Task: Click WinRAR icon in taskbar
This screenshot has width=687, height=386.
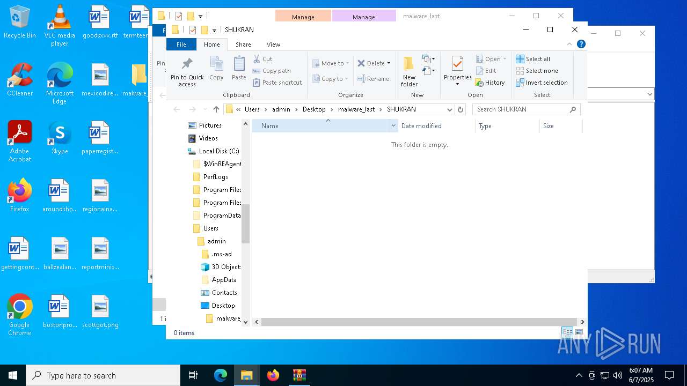Action: (x=299, y=375)
